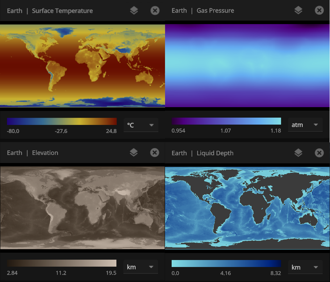The image size is (330, 282).
Task: Open layers menu in Surface Temperature panel
Action: pyautogui.click(x=134, y=10)
